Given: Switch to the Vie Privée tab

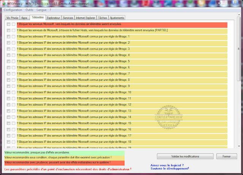Looking at the screenshot, I should click(13, 18).
